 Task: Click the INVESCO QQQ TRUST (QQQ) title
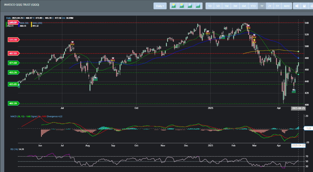pyautogui.click(x=21, y=5)
